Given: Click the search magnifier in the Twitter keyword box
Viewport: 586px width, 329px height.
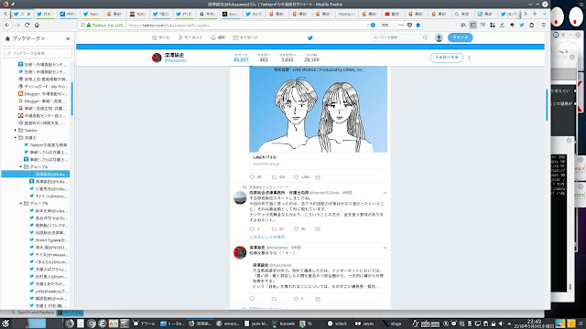Looking at the screenshot, I should pyautogui.click(x=425, y=37).
